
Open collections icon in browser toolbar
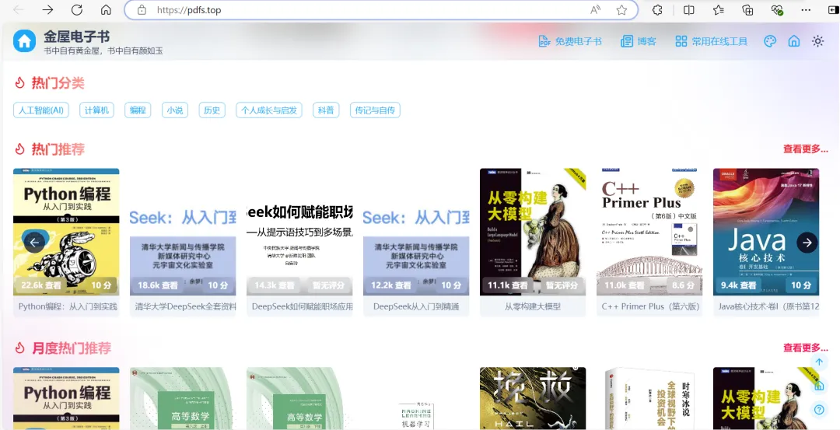tap(747, 9)
